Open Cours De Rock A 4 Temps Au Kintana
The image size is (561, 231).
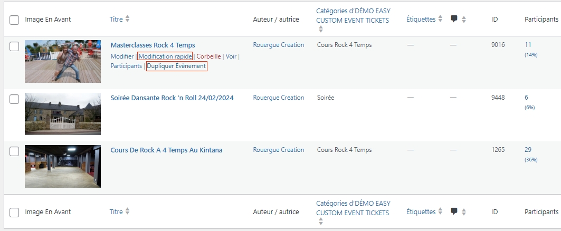click(x=166, y=150)
